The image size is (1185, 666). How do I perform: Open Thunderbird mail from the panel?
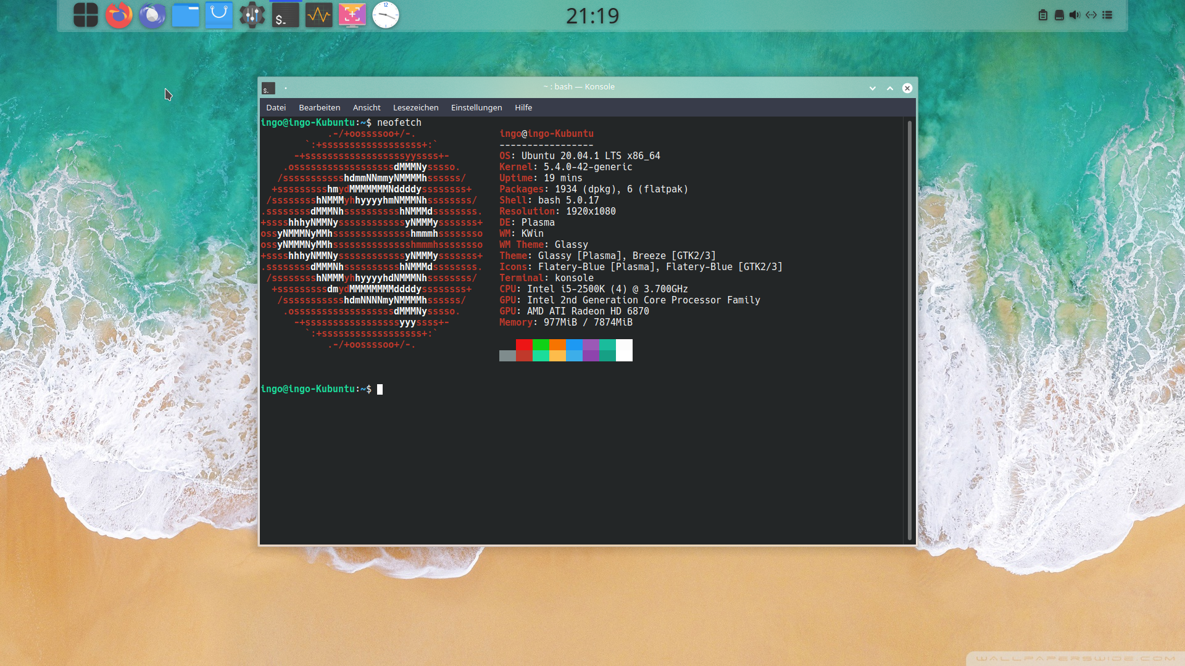click(152, 15)
